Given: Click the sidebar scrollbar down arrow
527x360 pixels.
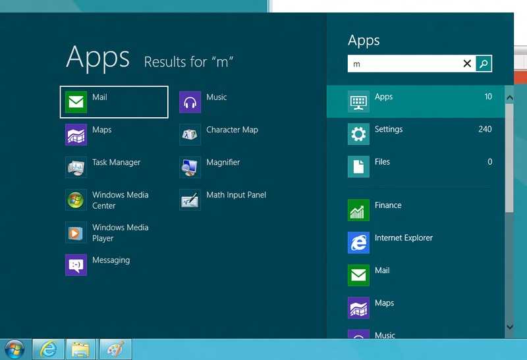Looking at the screenshot, I should point(509,326).
